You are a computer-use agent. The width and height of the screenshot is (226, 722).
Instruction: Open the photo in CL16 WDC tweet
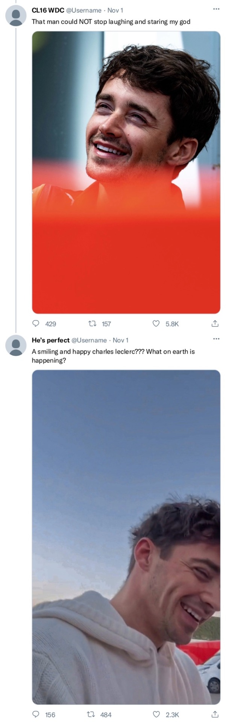(126, 172)
